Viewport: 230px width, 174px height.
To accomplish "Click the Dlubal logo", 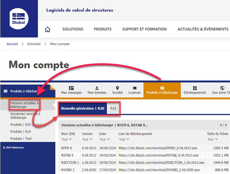I will [19, 19].
